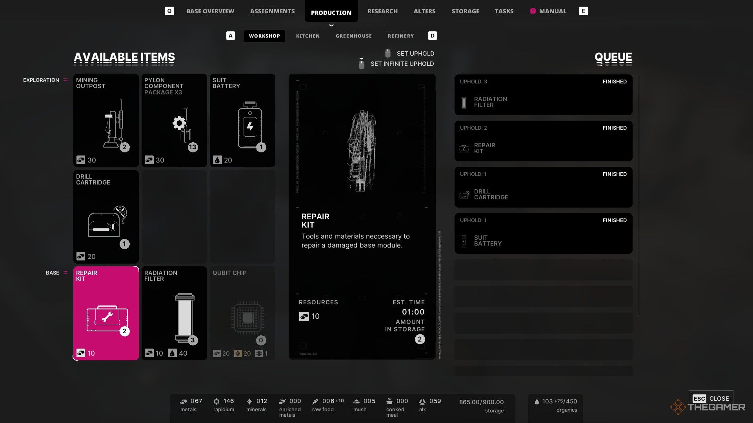Switch to the Research tab
753x423 pixels.
click(382, 11)
